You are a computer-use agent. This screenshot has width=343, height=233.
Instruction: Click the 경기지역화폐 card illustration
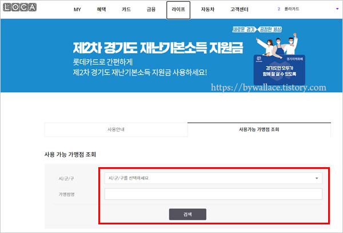(x=280, y=70)
